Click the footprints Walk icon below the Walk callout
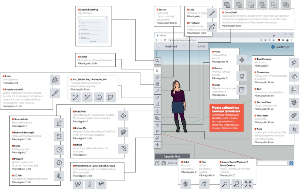Image resolution: width=299 pixels, height=189 pixels. tap(78, 184)
